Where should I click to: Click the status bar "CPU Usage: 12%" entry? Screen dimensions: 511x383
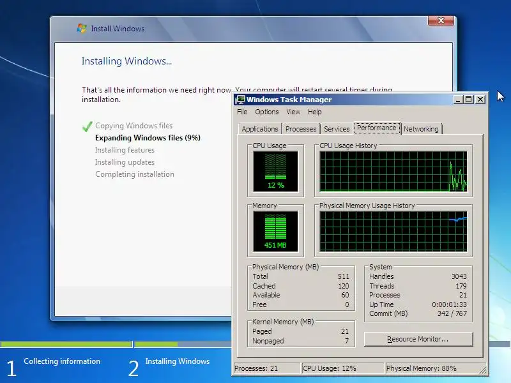click(x=343, y=368)
